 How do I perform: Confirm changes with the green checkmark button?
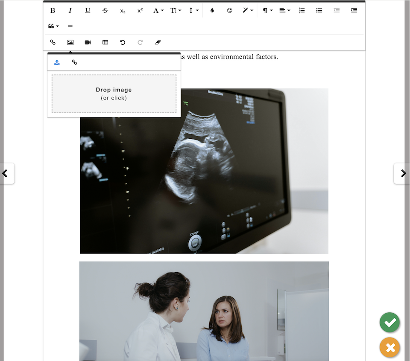[x=389, y=323]
